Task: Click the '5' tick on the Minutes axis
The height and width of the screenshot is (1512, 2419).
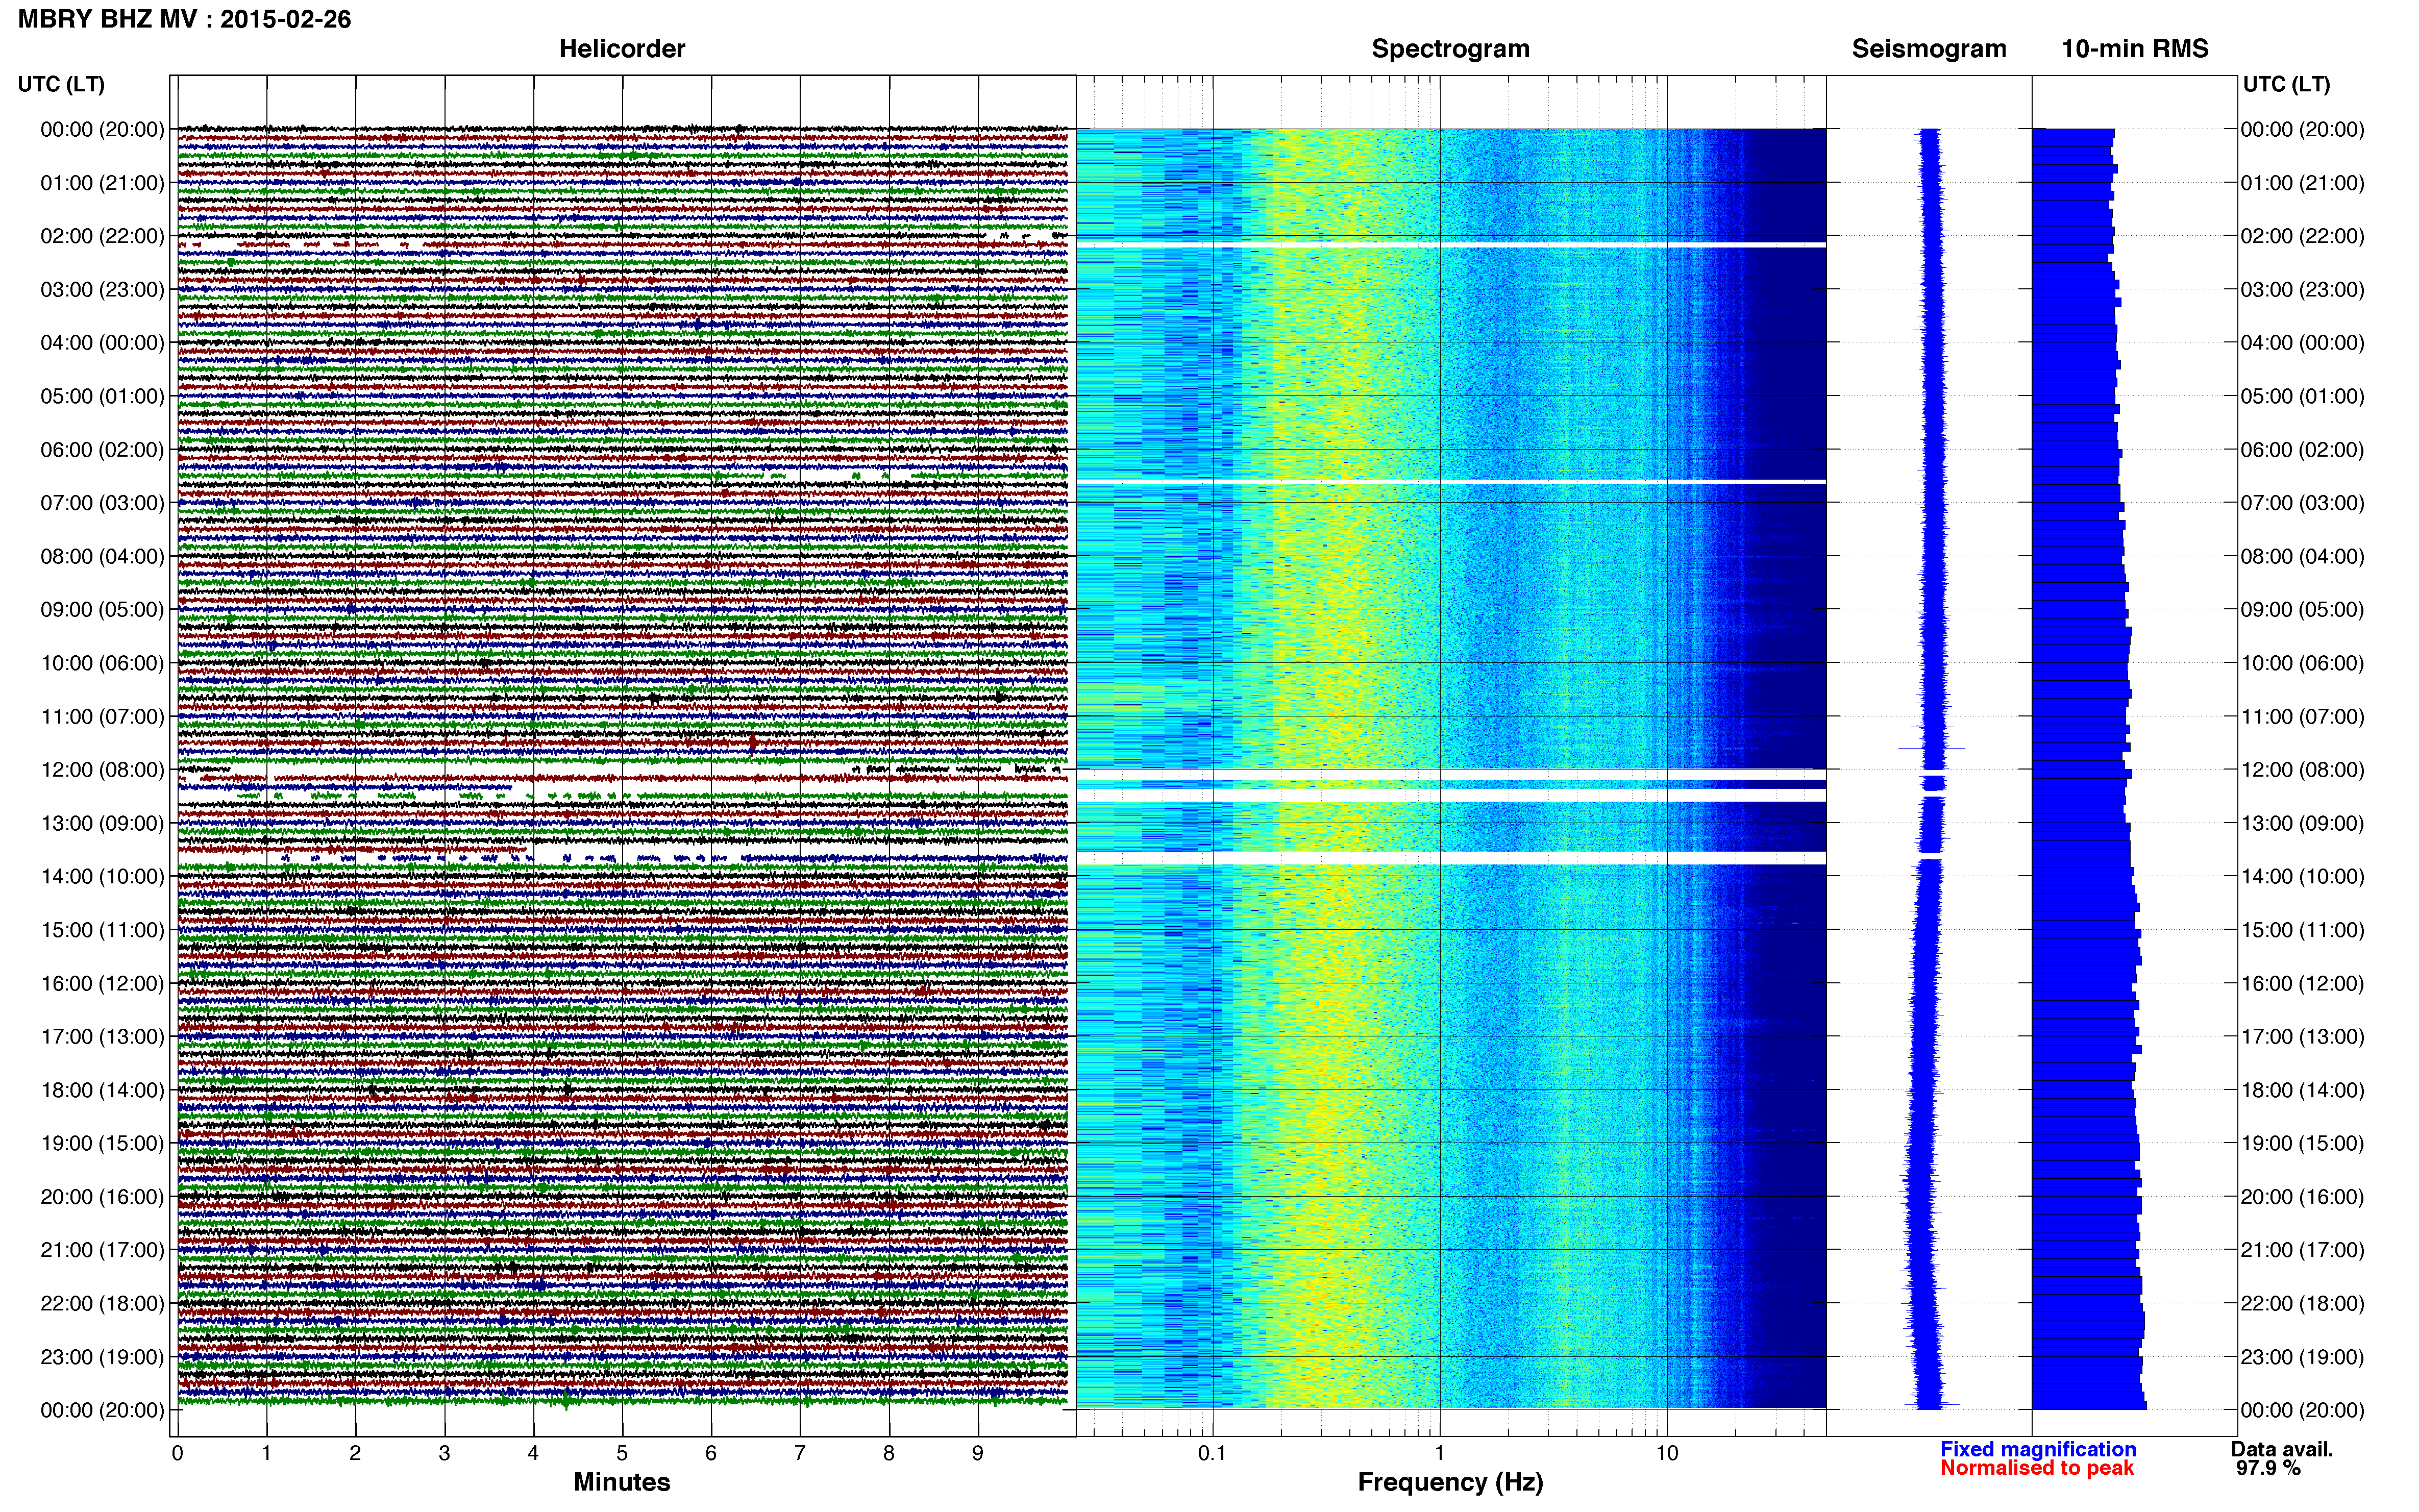Action: (622, 1453)
